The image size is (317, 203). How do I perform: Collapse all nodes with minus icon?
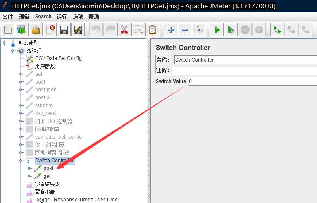click(185, 30)
